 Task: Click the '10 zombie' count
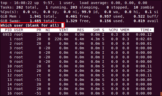click(144, 7)
